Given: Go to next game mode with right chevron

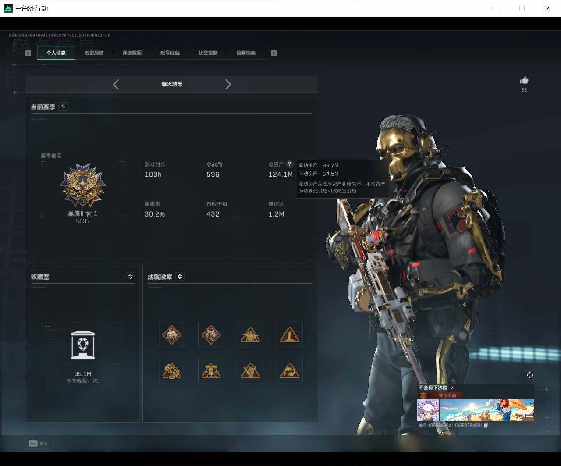Looking at the screenshot, I should 228,85.
